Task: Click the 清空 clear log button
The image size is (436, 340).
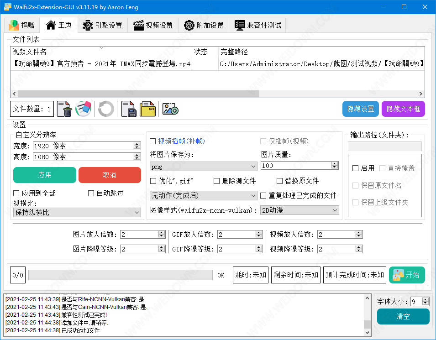Action: point(403,316)
